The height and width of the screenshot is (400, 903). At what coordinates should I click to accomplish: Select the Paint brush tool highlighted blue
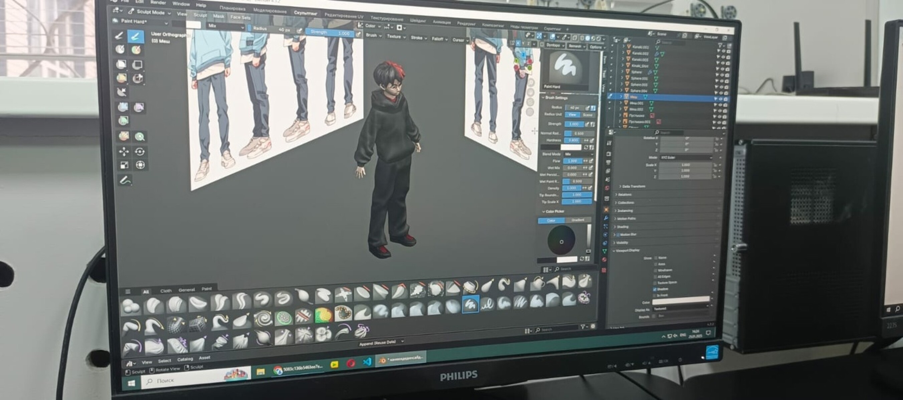tap(135, 36)
